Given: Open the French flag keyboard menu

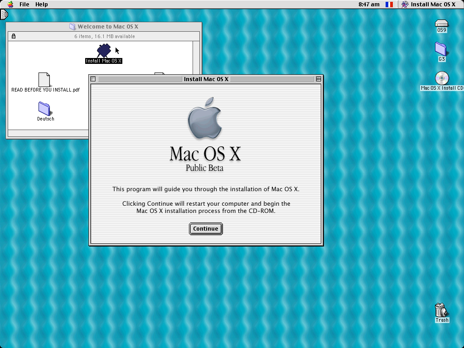Looking at the screenshot, I should click(389, 5).
